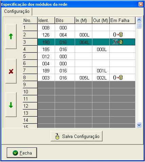Click Ident. cell 185

(x=46, y=49)
